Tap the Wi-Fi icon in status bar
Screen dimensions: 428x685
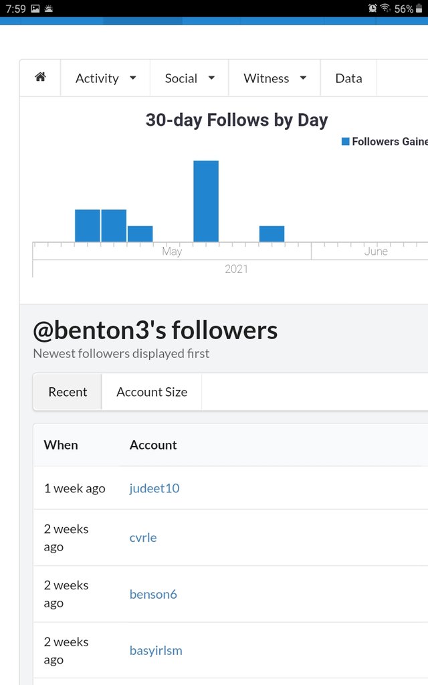[x=385, y=9]
